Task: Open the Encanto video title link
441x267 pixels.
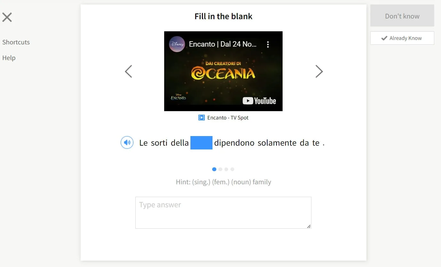Action: coord(223,44)
